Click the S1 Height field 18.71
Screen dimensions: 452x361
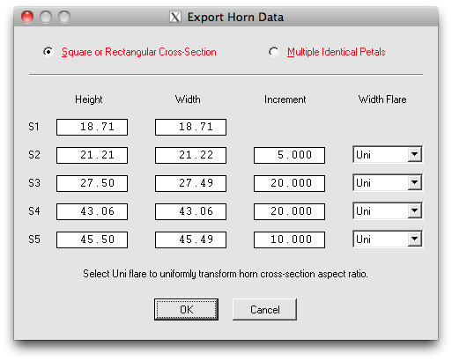click(x=92, y=127)
